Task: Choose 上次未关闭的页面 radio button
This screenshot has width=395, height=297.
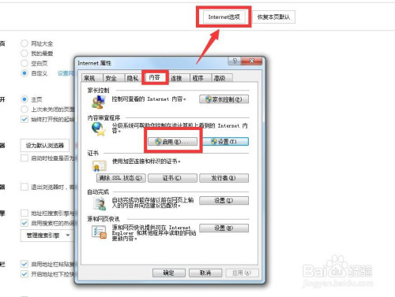Action: tap(24, 110)
